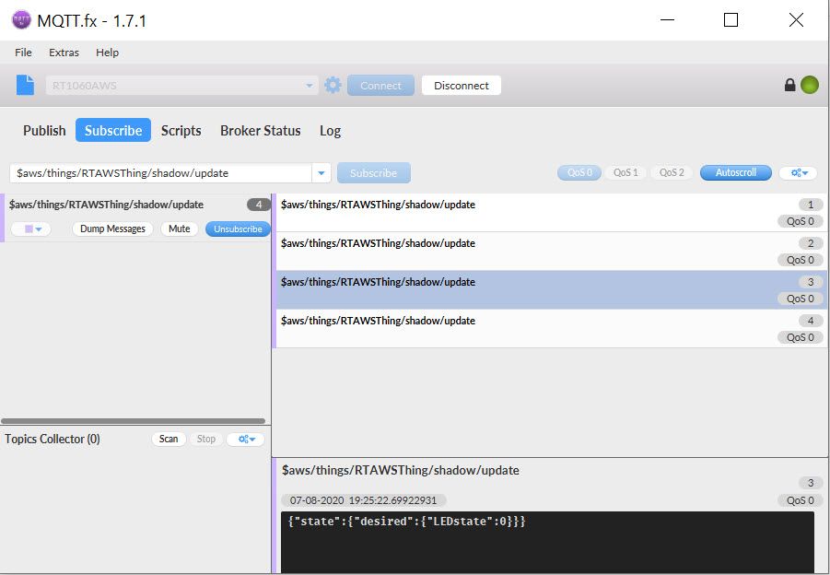Open connection settings gear icon
Image resolution: width=830 pixels, height=575 pixels.
click(333, 86)
